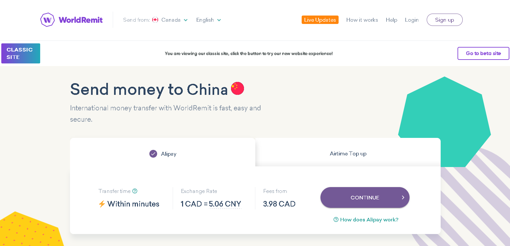Image resolution: width=510 pixels, height=246 pixels.
Task: Click the arrow on the Continue button
Action: point(403,197)
